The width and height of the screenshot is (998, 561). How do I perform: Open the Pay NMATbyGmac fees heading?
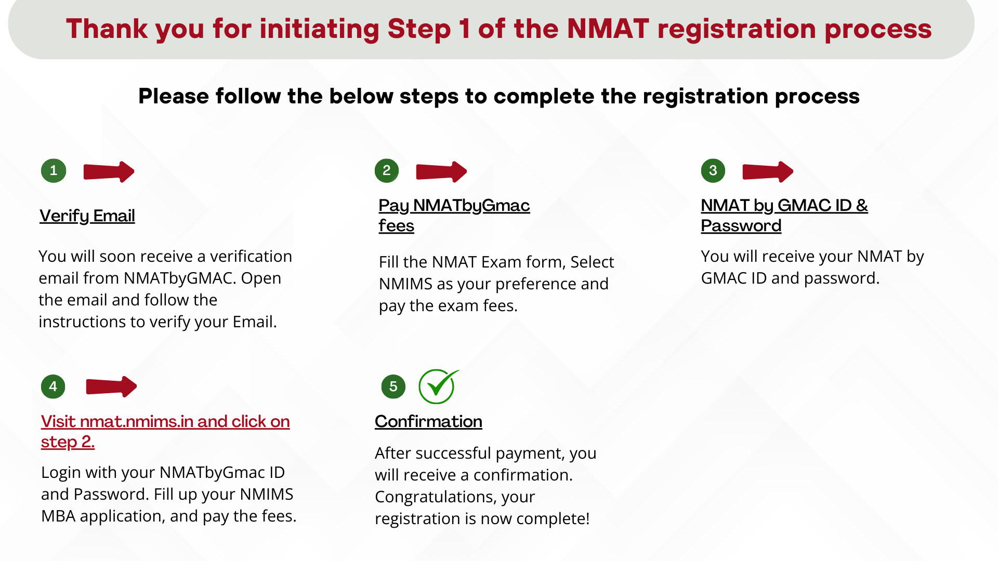point(454,215)
